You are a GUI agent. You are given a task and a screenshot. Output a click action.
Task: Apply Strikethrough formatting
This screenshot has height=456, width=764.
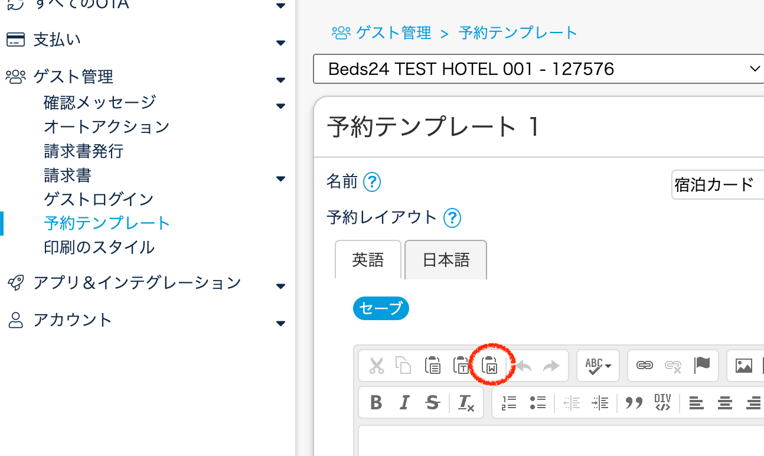[x=433, y=403]
